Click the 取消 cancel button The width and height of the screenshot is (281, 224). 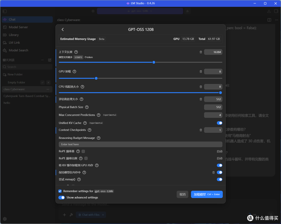click(x=182, y=194)
